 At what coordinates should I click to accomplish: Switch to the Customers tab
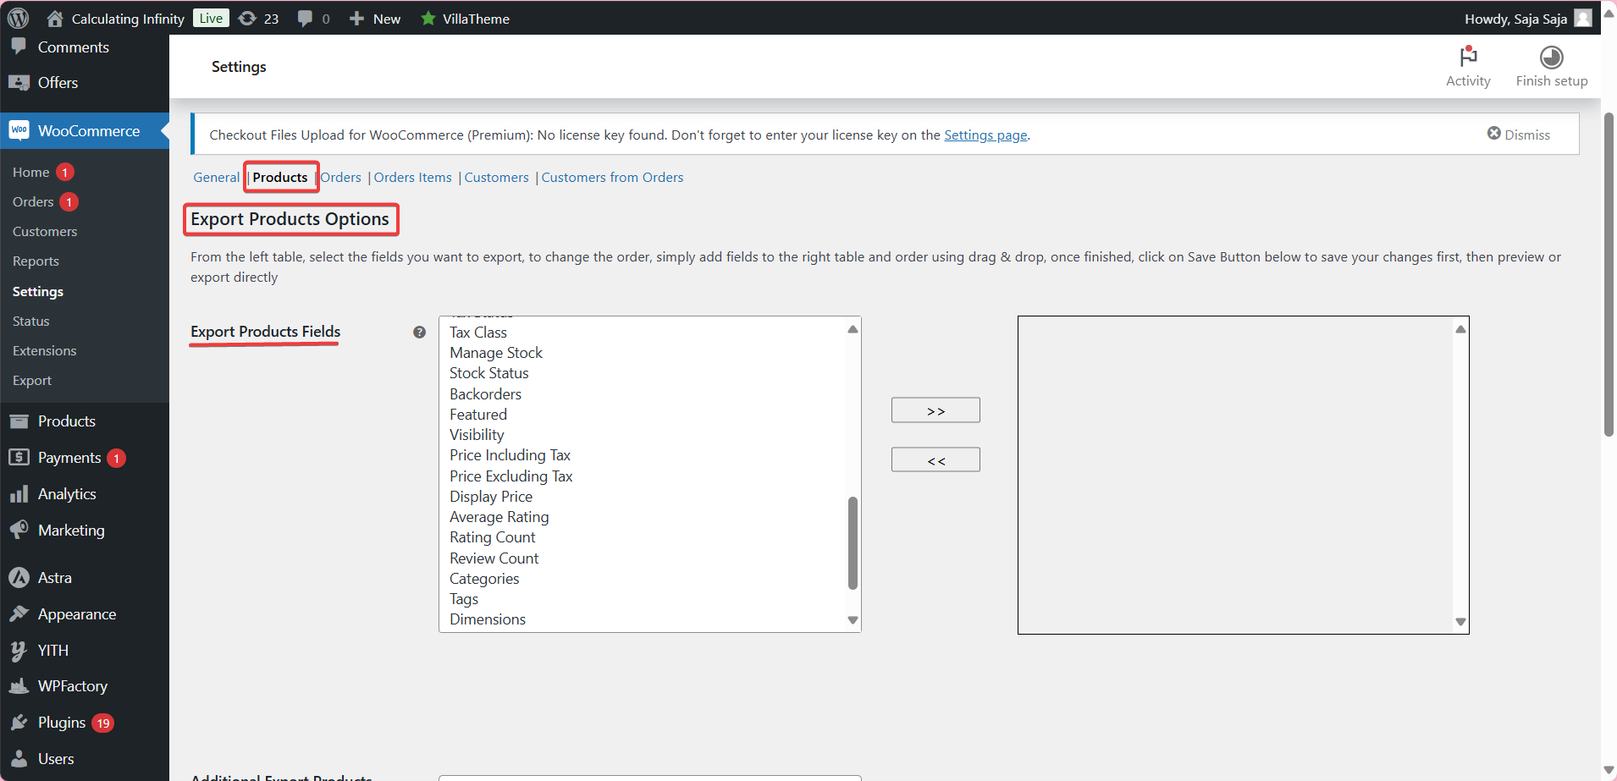tap(496, 177)
